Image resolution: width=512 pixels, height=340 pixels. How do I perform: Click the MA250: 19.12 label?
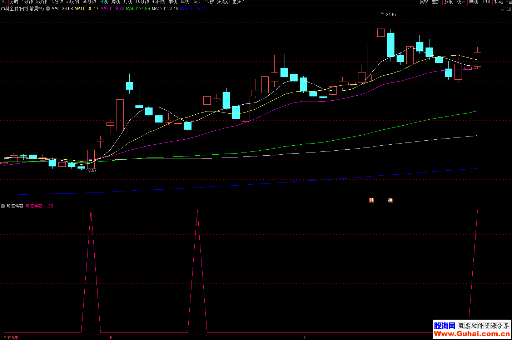[x=193, y=9]
